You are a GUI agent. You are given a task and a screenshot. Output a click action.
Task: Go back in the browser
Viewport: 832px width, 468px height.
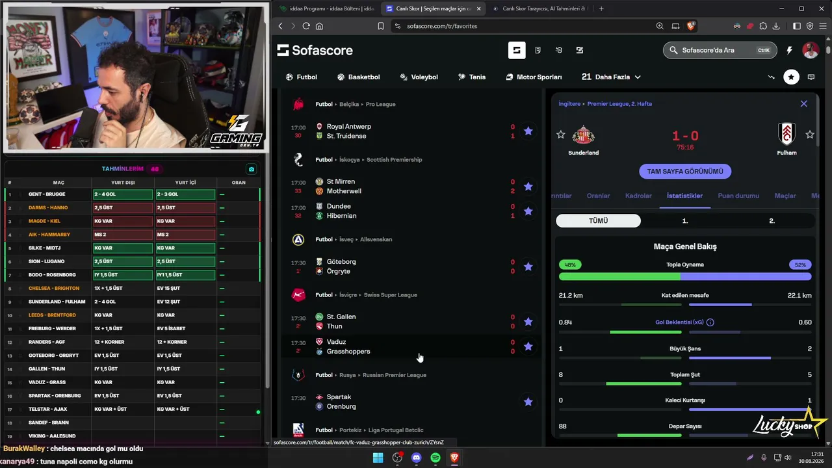281,26
